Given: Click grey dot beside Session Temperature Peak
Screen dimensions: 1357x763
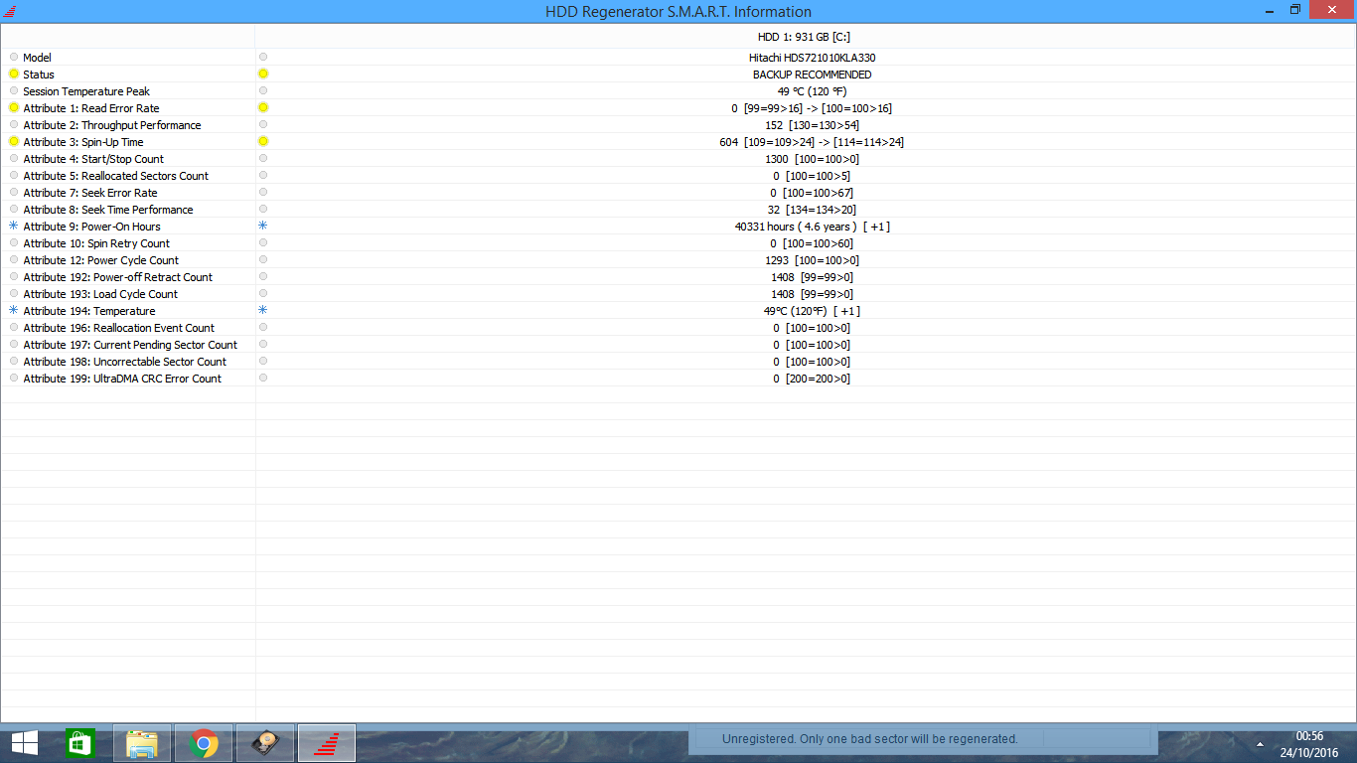Looking at the screenshot, I should [14, 91].
